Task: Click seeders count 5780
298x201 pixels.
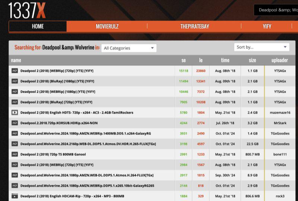Action: 184,112
